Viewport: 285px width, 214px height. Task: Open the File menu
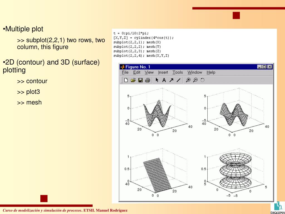125,72
